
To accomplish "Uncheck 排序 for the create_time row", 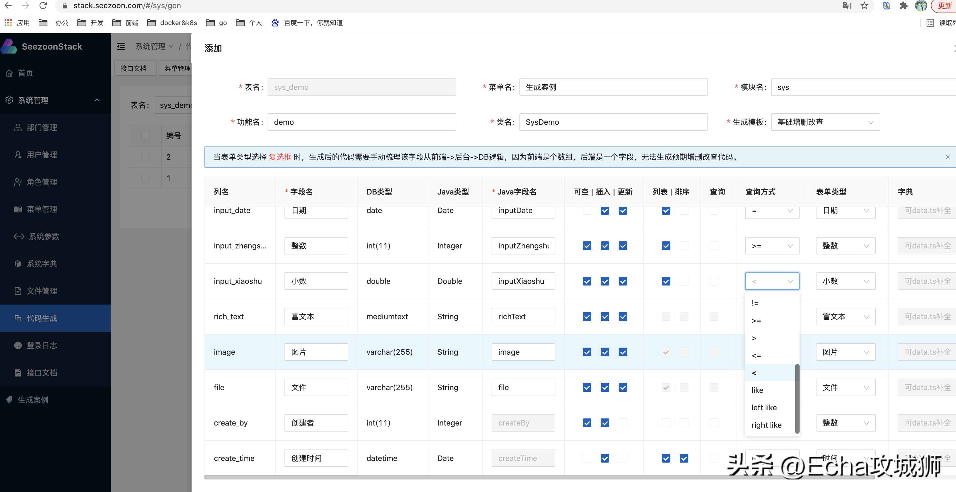I will (684, 458).
